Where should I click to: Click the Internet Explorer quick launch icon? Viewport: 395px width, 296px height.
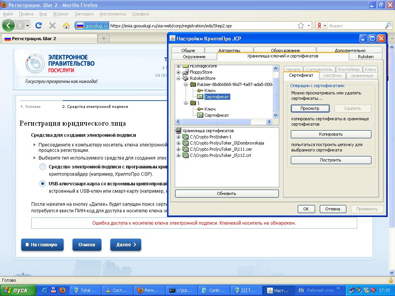45,290
